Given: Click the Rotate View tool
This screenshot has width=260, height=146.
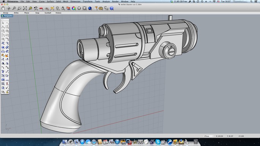Looking at the screenshot, I should pos(9,8).
